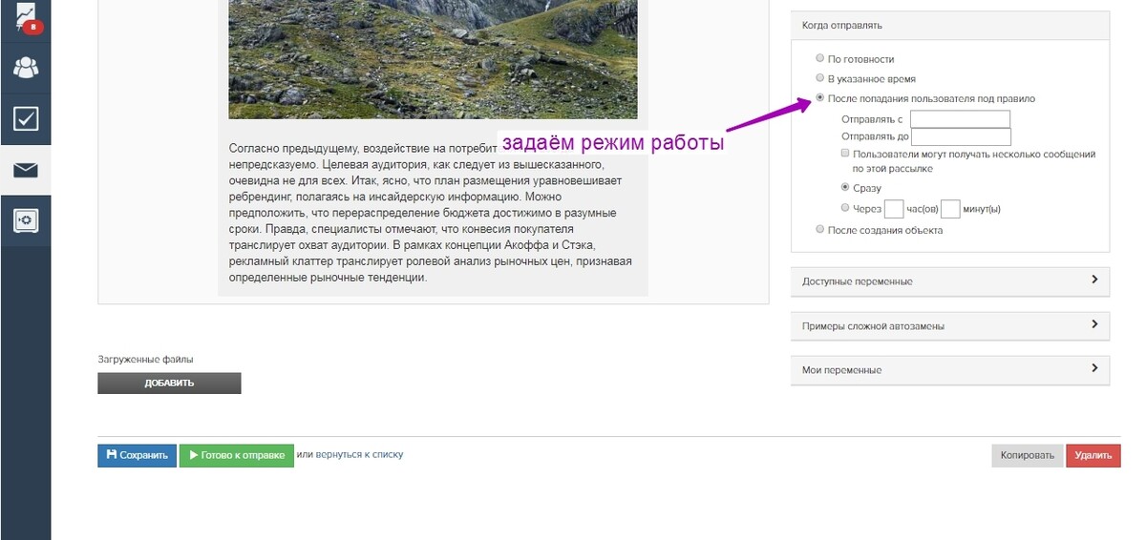The width and height of the screenshot is (1146, 540).
Task: Open the users group sidebar icon
Action: tap(26, 68)
